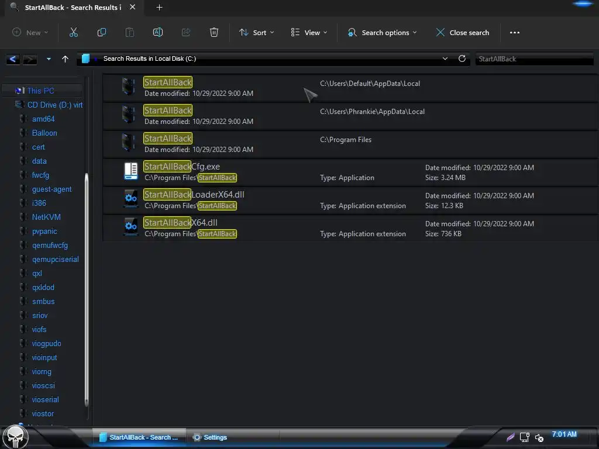Select the cert folder

coord(38,147)
